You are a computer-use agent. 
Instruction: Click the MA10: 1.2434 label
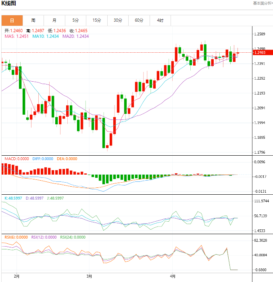pos(46,36)
